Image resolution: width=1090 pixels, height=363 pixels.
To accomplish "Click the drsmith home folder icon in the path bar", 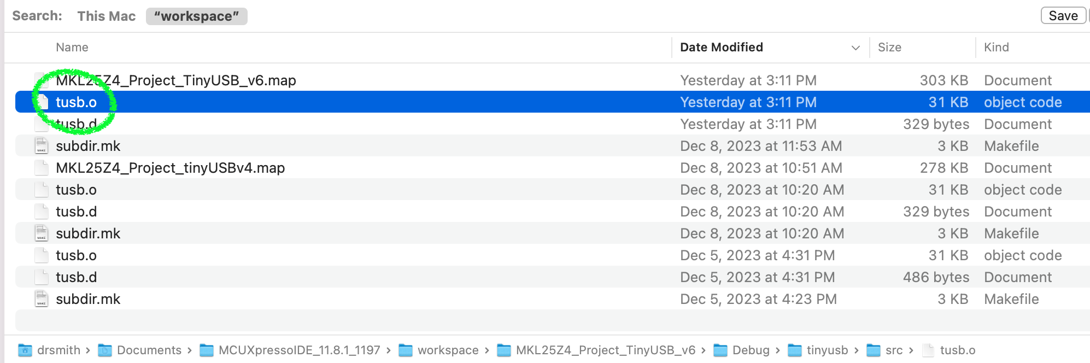I will tap(25, 350).
